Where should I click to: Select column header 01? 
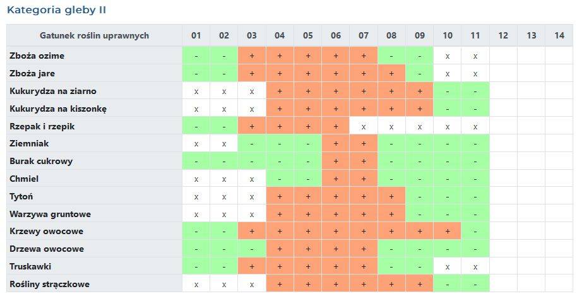pos(196,35)
